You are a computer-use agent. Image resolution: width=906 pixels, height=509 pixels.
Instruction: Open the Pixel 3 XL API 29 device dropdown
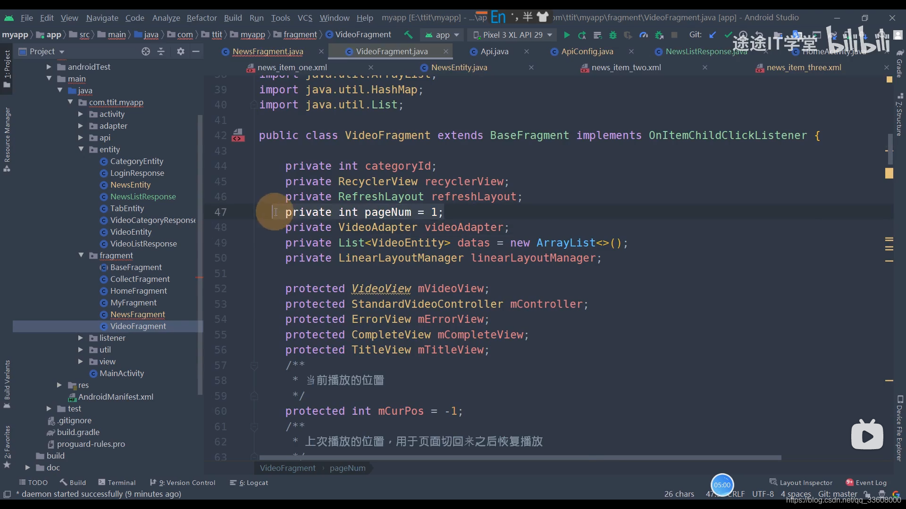tap(512, 35)
